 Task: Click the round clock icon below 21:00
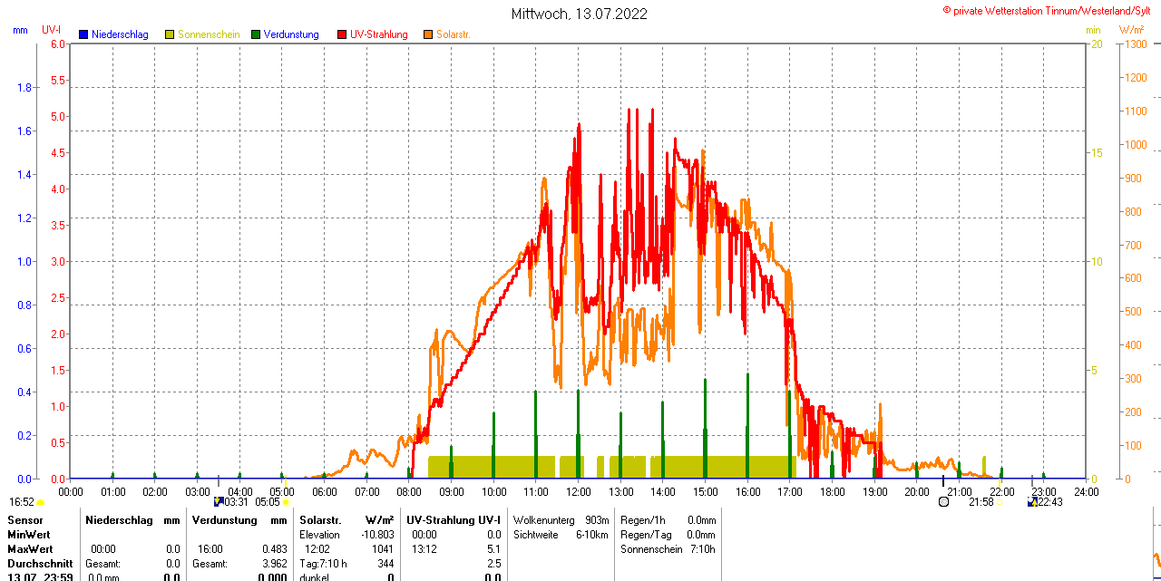[943, 501]
